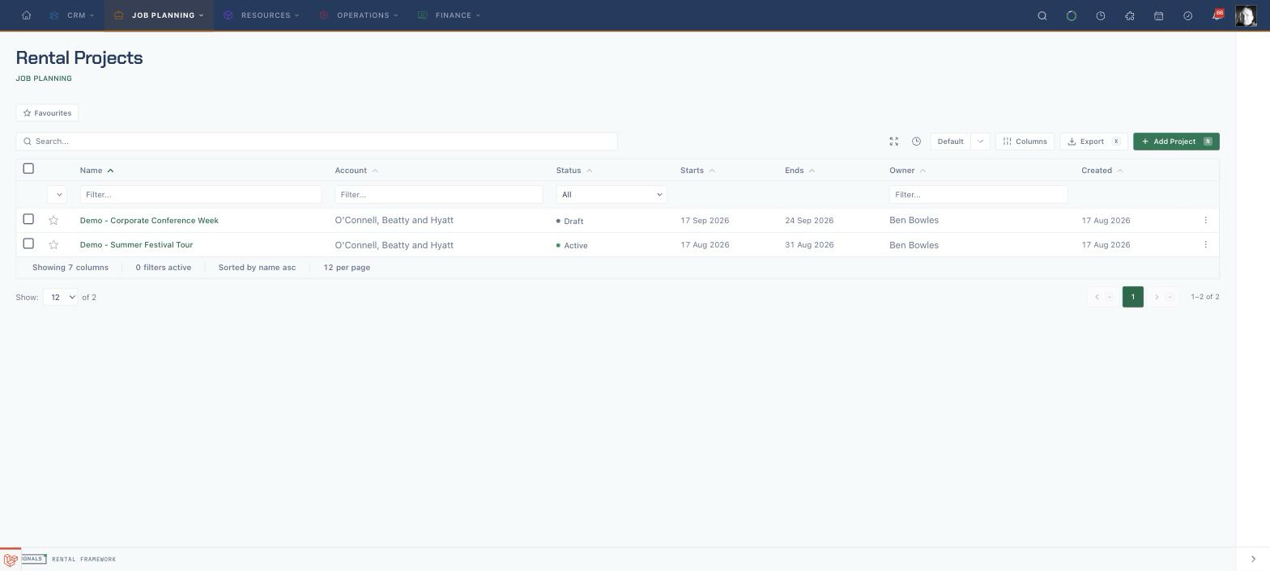This screenshot has height=571, width=1270.
Task: Open the calendar icon in the top bar
Action: (1159, 15)
